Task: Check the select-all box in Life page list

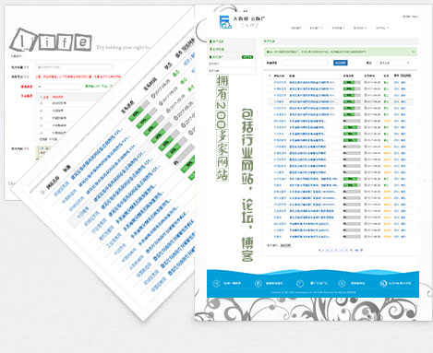Action: pos(42,97)
